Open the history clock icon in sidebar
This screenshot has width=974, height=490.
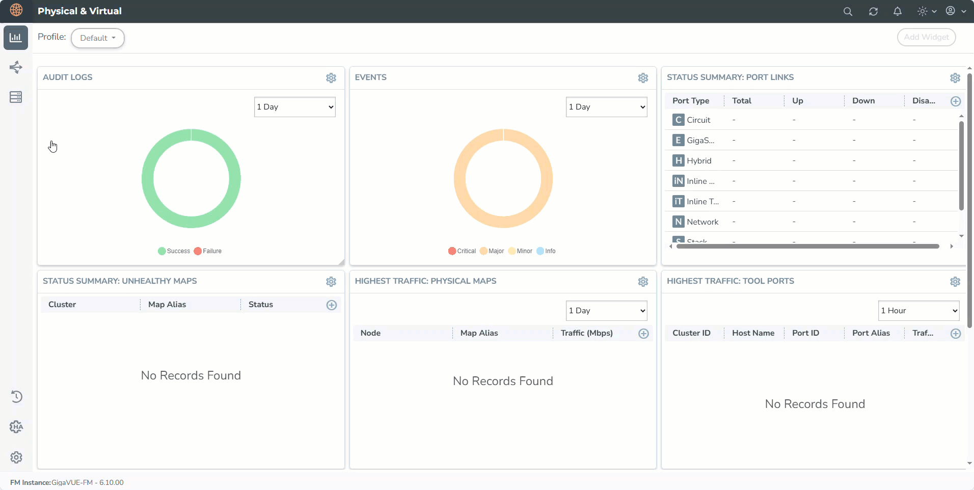pyautogui.click(x=16, y=396)
